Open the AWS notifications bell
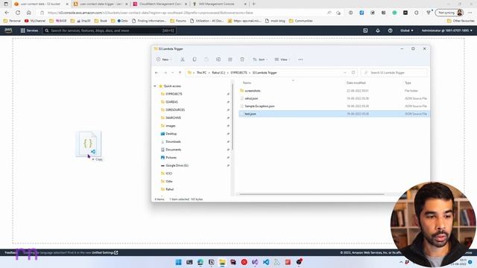This screenshot has width=477, height=268. (378, 31)
